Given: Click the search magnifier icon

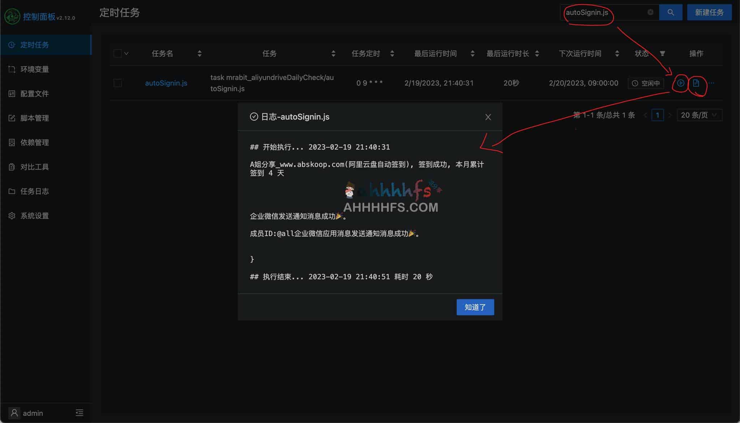Looking at the screenshot, I should click(671, 12).
